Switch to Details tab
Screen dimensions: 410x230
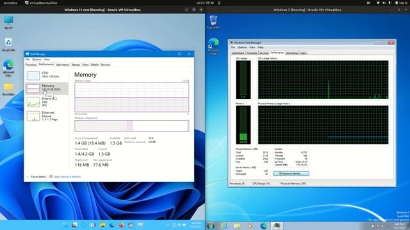point(95,65)
